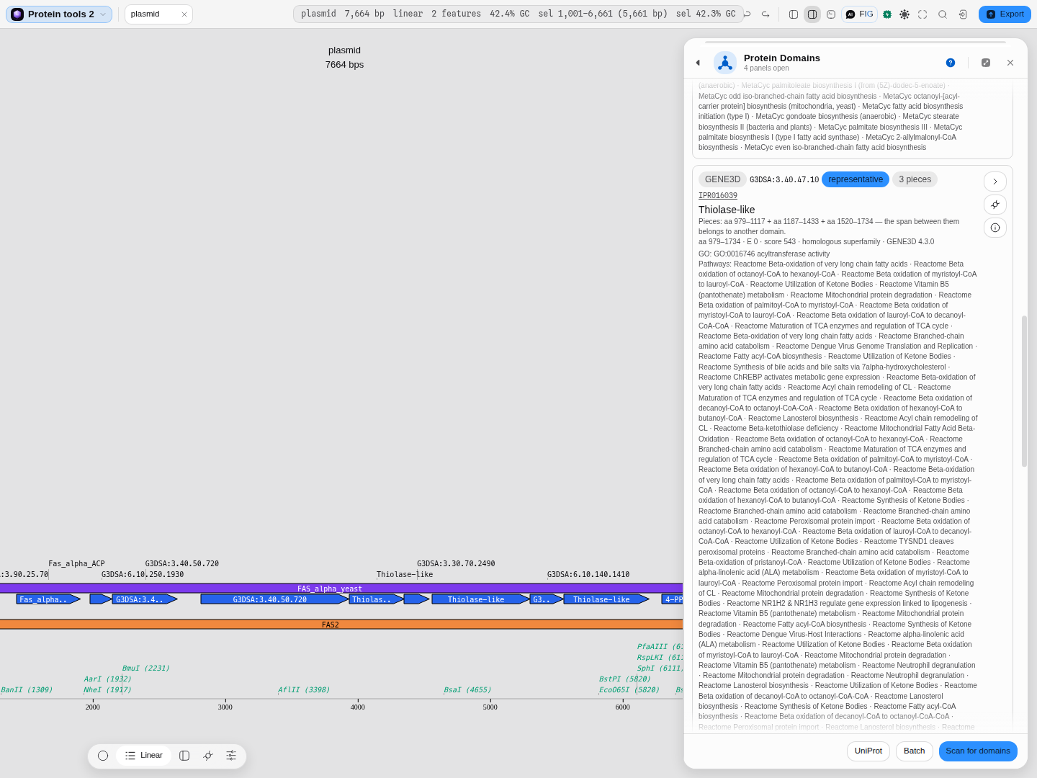Toggle the left sidebar panel icon
Image resolution: width=1037 pixels, height=778 pixels.
click(x=794, y=14)
